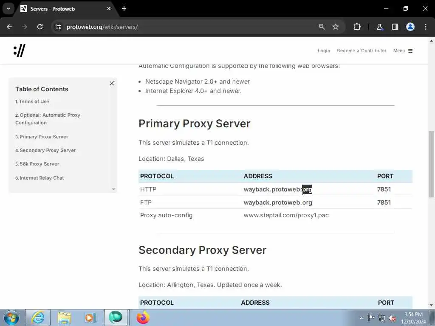Click Proxy auto-config protocol cell
The width and height of the screenshot is (435, 326).
[x=166, y=215]
